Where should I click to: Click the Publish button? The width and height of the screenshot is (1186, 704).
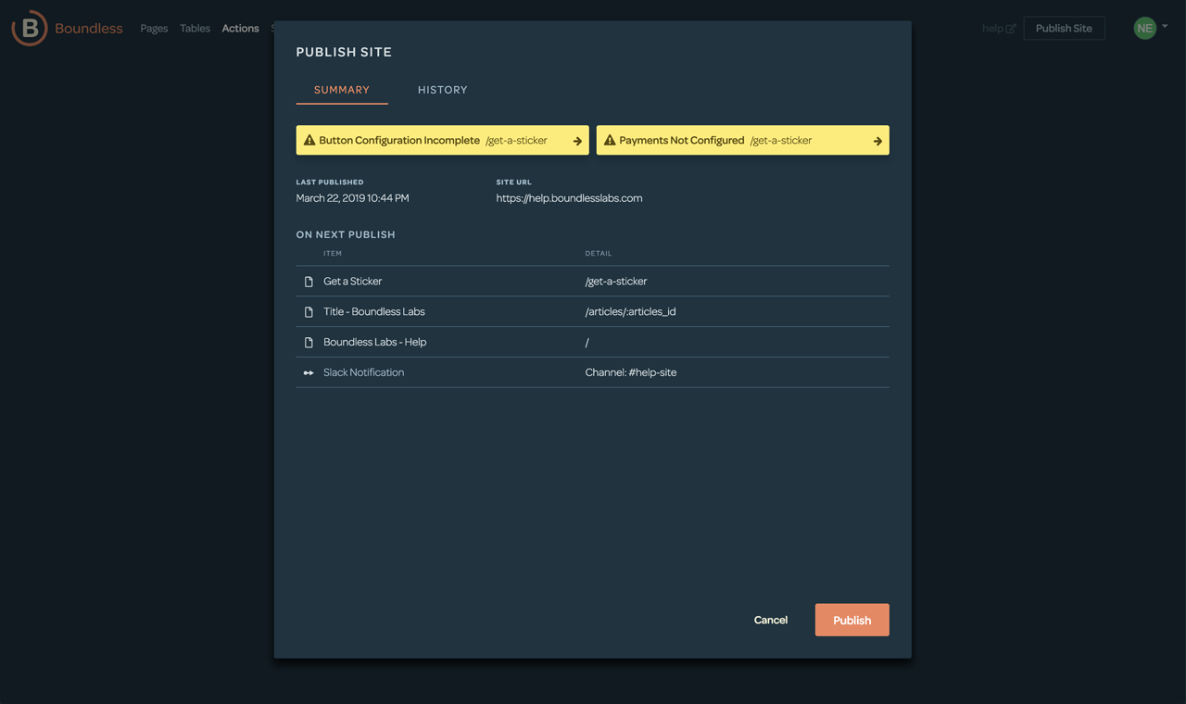coord(852,620)
